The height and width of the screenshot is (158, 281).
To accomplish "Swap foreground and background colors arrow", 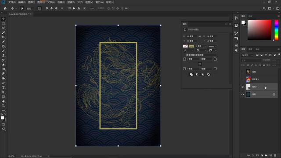I will pyautogui.click(x=5, y=114).
